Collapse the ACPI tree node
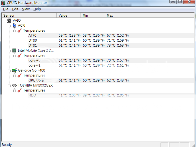Viewport: 196px width, 147px height. click(x=9, y=26)
